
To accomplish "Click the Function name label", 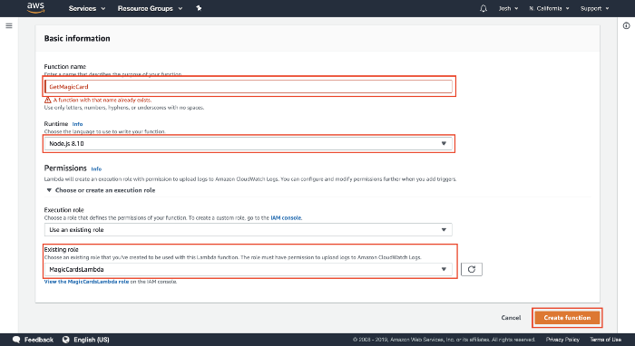I will (65, 66).
